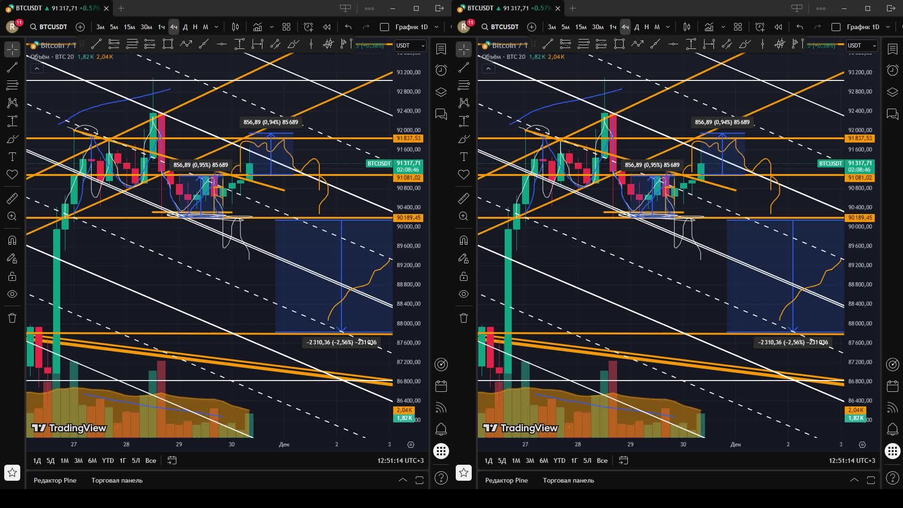Toggle hide all drawings eye in left window sidebar
Viewport: 903px width, 508px height.
tap(12, 294)
